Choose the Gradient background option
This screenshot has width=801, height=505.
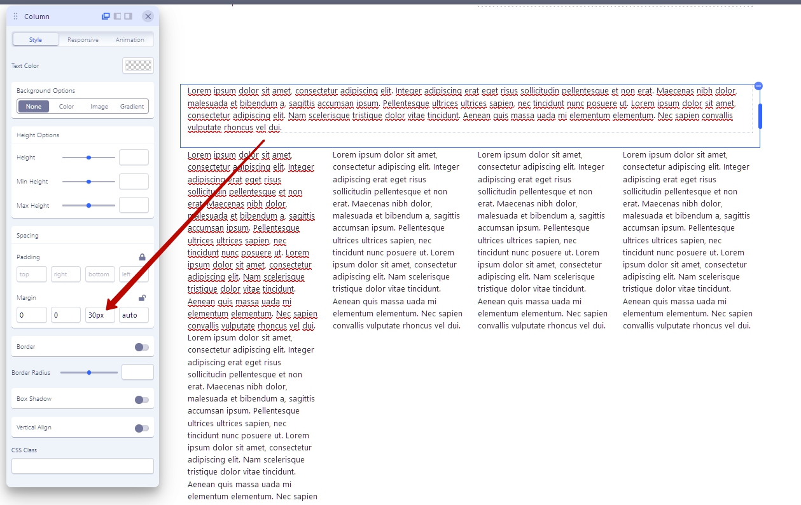coord(132,107)
